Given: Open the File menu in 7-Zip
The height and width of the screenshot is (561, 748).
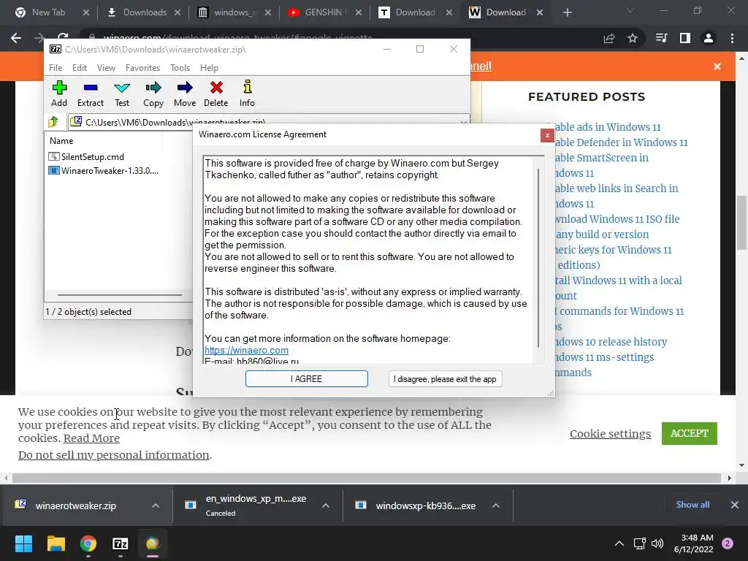Looking at the screenshot, I should click(x=56, y=68).
